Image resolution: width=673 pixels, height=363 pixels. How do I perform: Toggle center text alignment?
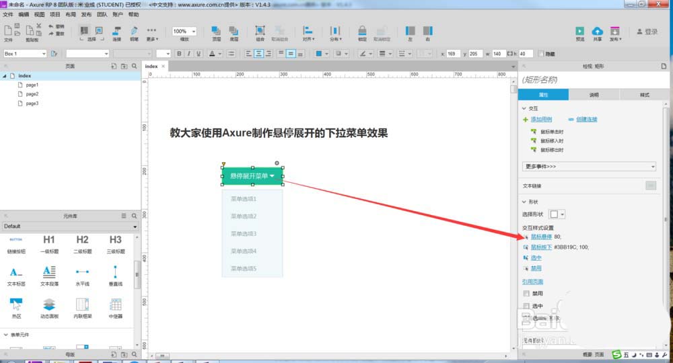[x=258, y=54]
